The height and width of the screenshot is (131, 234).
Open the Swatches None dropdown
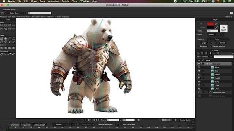point(218,39)
